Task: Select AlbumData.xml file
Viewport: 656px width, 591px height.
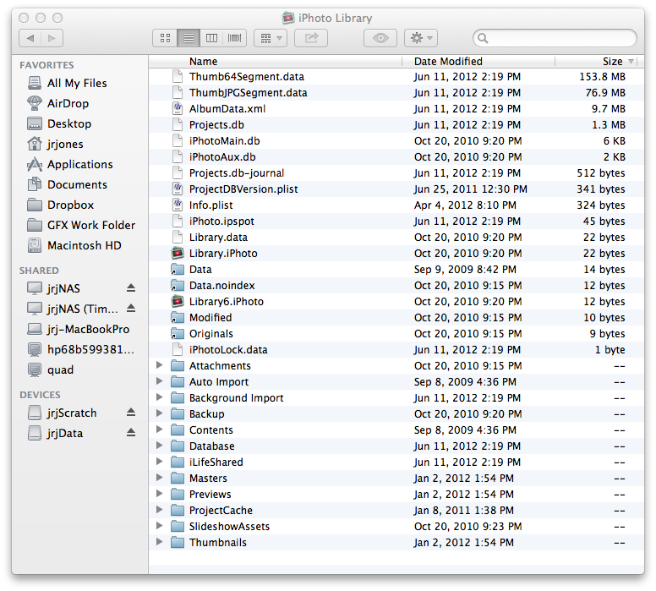Action: click(396, 109)
